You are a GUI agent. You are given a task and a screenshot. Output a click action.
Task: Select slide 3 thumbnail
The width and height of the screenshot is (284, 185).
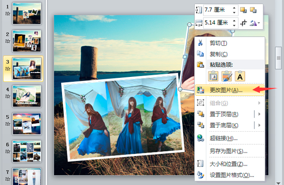[27, 68]
